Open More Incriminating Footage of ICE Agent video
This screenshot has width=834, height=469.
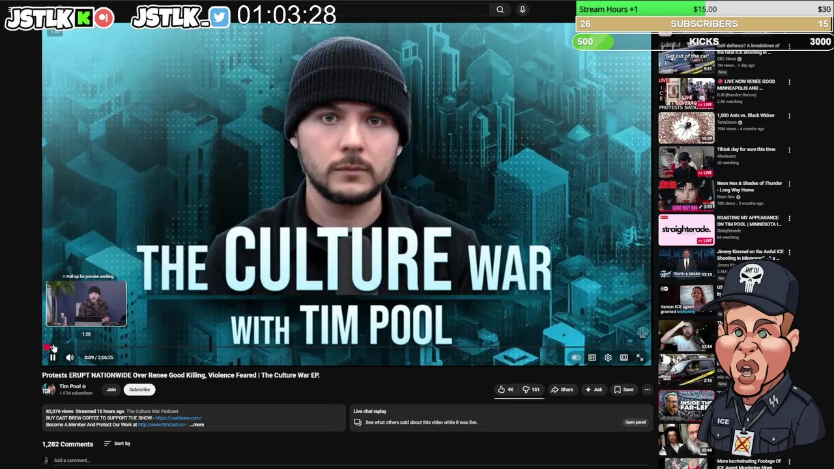coord(749,464)
